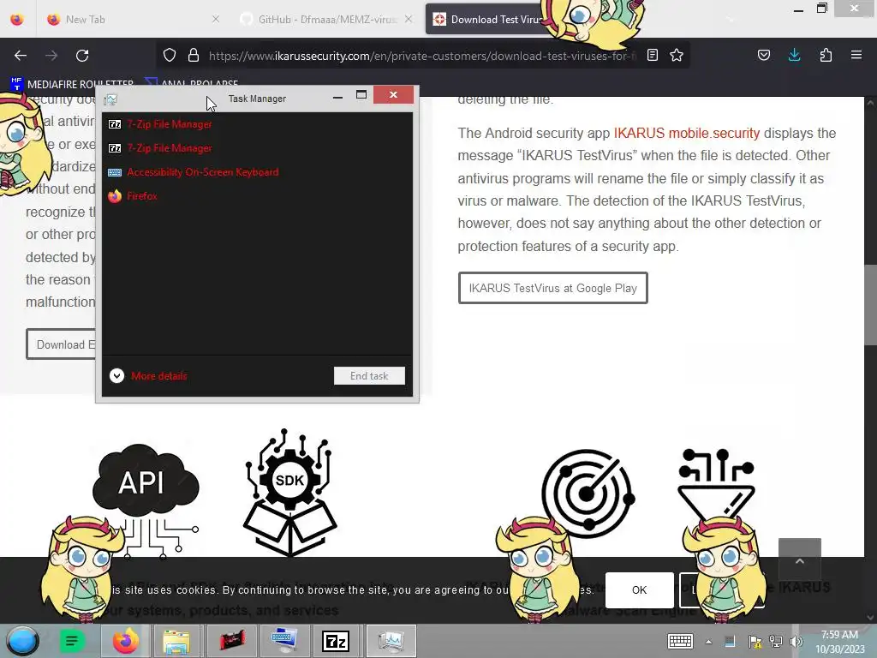
Task: Open Firefox downloads panel
Action: pyautogui.click(x=794, y=55)
